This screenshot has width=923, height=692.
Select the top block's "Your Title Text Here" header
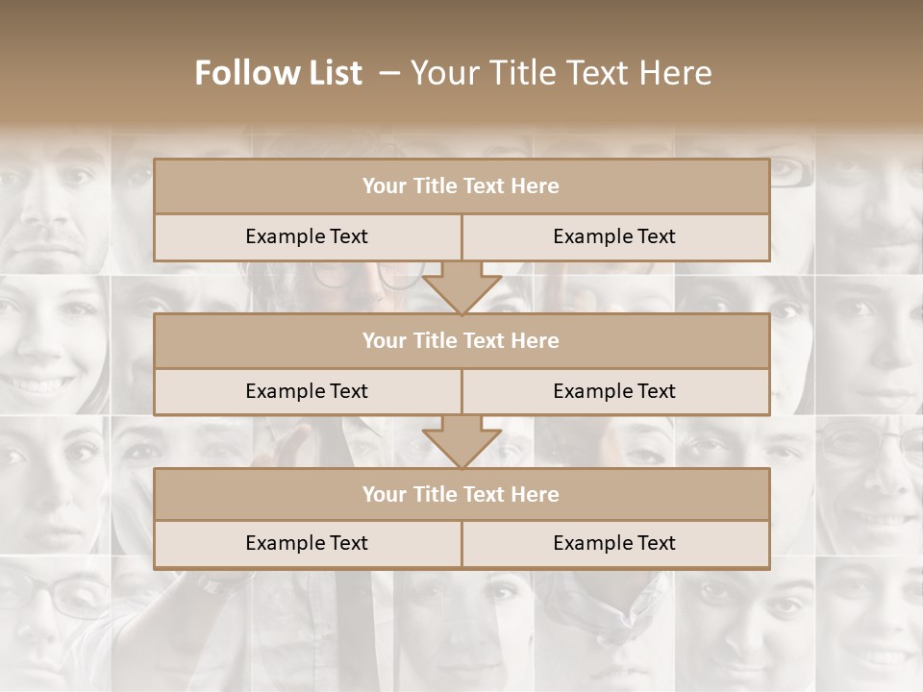click(x=461, y=186)
